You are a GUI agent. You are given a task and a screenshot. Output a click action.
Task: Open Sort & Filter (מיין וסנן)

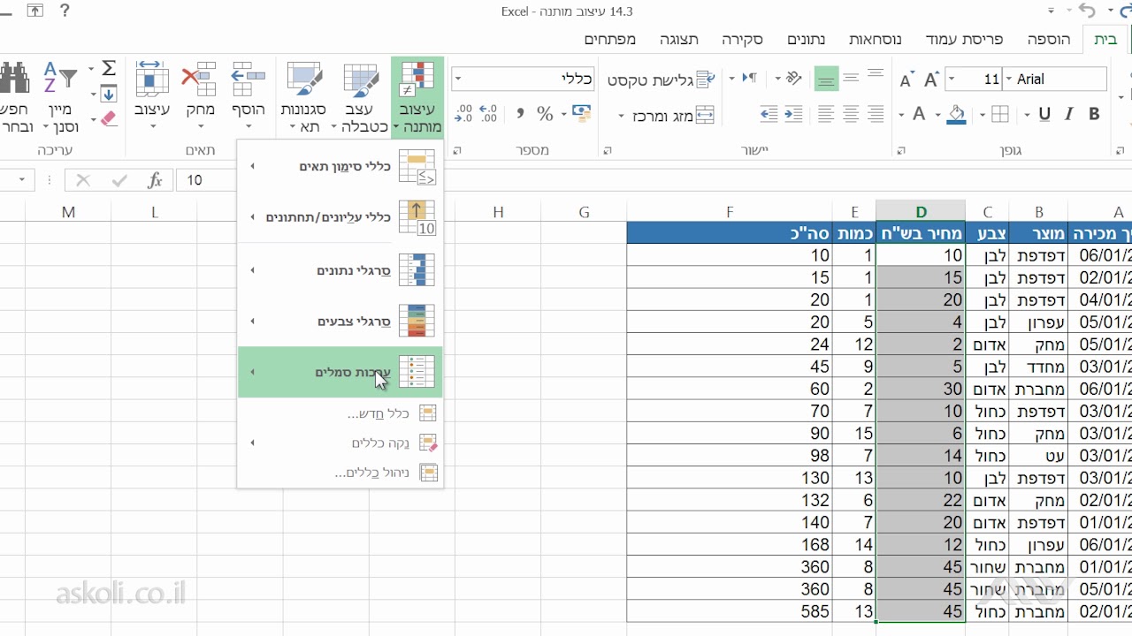point(61,97)
